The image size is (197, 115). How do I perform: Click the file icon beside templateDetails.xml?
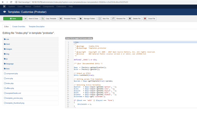click(x=5, y=93)
